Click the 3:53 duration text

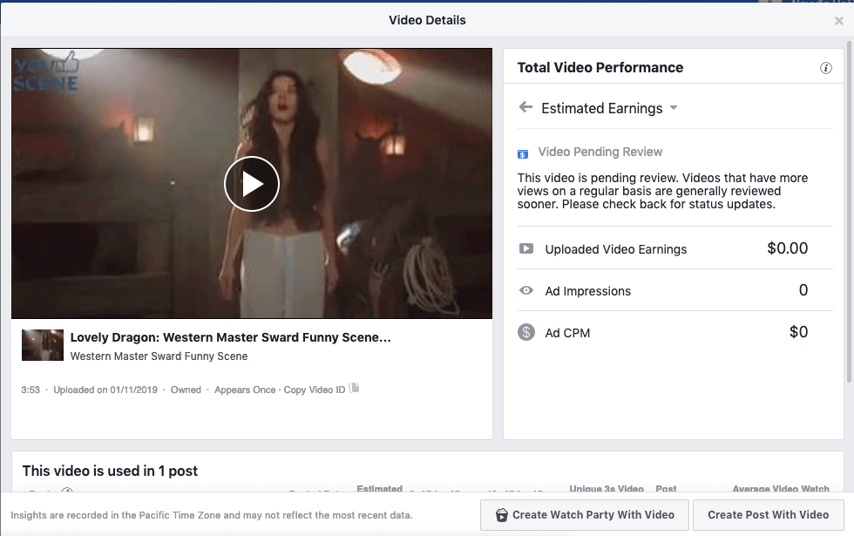(x=30, y=390)
